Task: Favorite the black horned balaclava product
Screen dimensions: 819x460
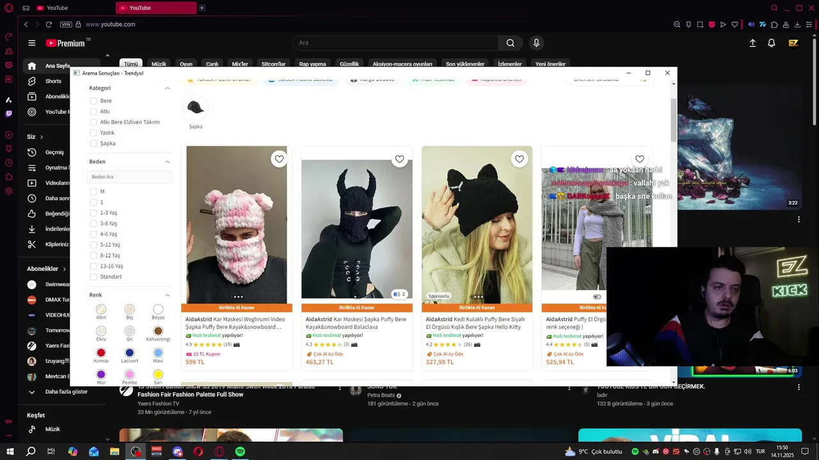Action: (x=399, y=159)
